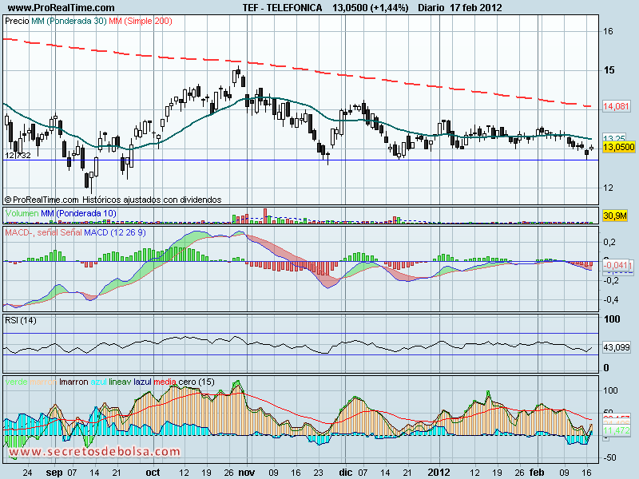The width and height of the screenshot is (639, 479).
Task: Click the www.ProRealTime.com header text
Action: pos(62,7)
